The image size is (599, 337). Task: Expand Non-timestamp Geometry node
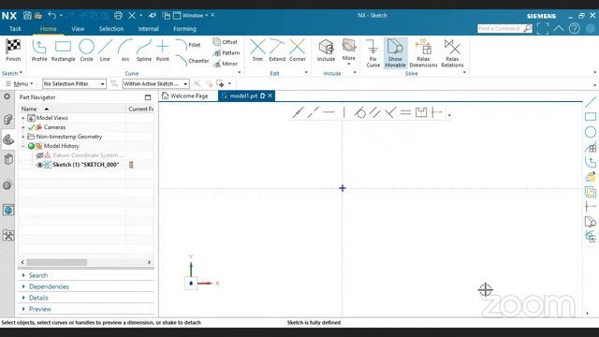[23, 137]
